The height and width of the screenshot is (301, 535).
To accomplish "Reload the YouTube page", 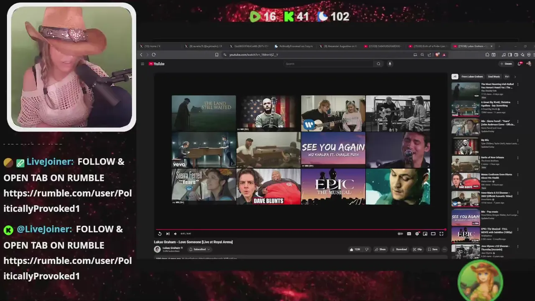I will click(x=154, y=55).
